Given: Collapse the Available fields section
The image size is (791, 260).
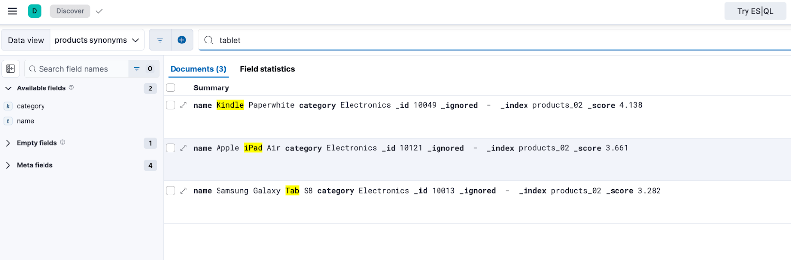Looking at the screenshot, I should (x=8, y=88).
